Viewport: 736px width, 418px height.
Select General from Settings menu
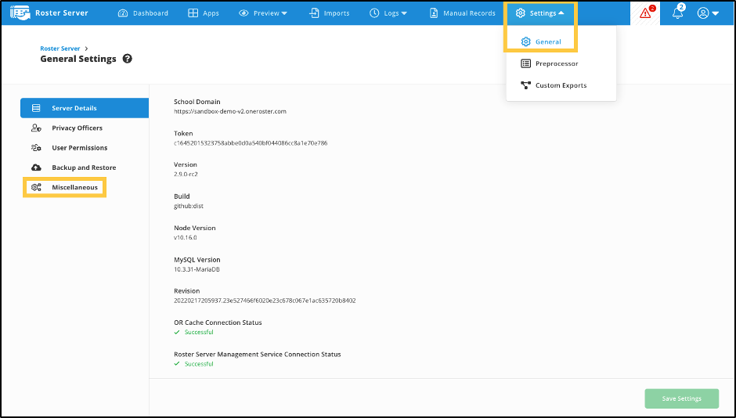547,41
